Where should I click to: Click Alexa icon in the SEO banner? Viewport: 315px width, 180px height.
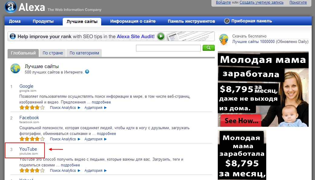[x=13, y=36]
